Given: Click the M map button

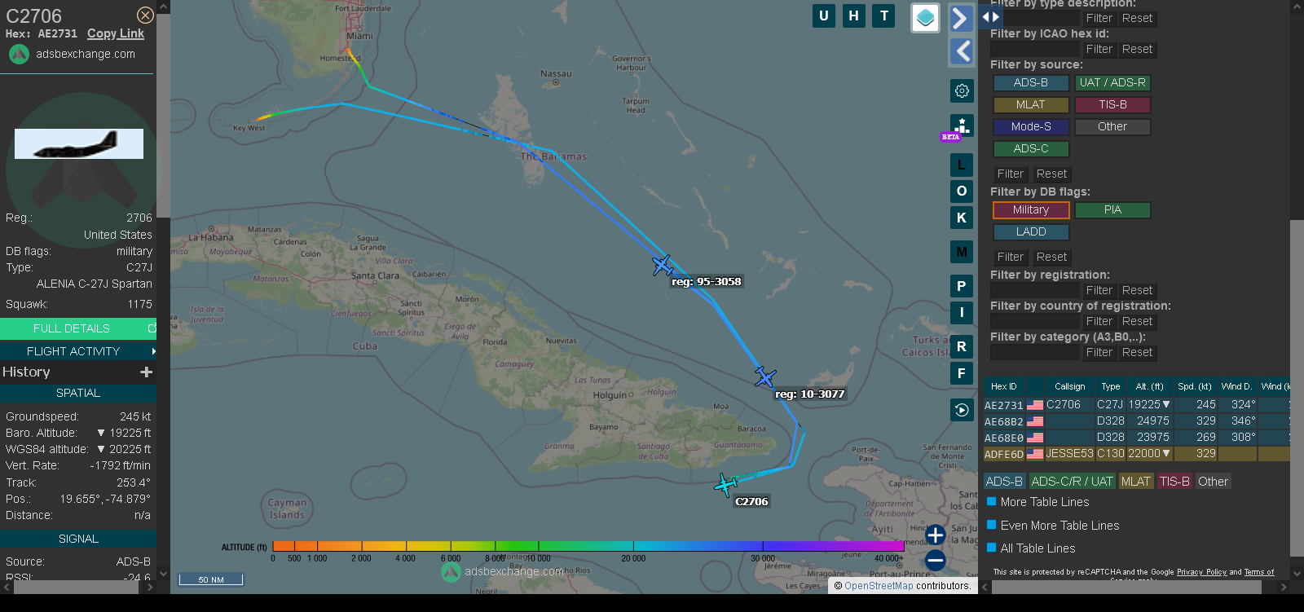Looking at the screenshot, I should pyautogui.click(x=962, y=252).
